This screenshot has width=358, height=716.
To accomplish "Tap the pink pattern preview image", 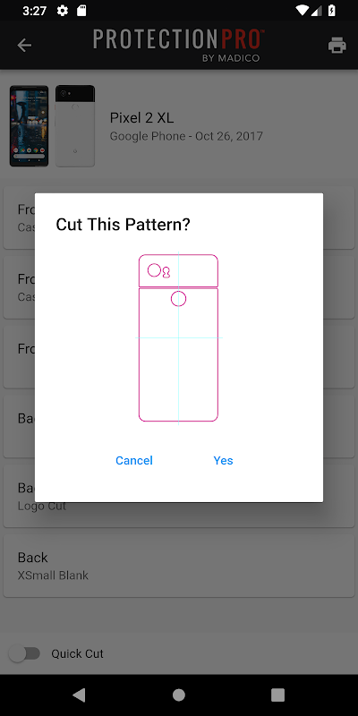I will pos(178,338).
